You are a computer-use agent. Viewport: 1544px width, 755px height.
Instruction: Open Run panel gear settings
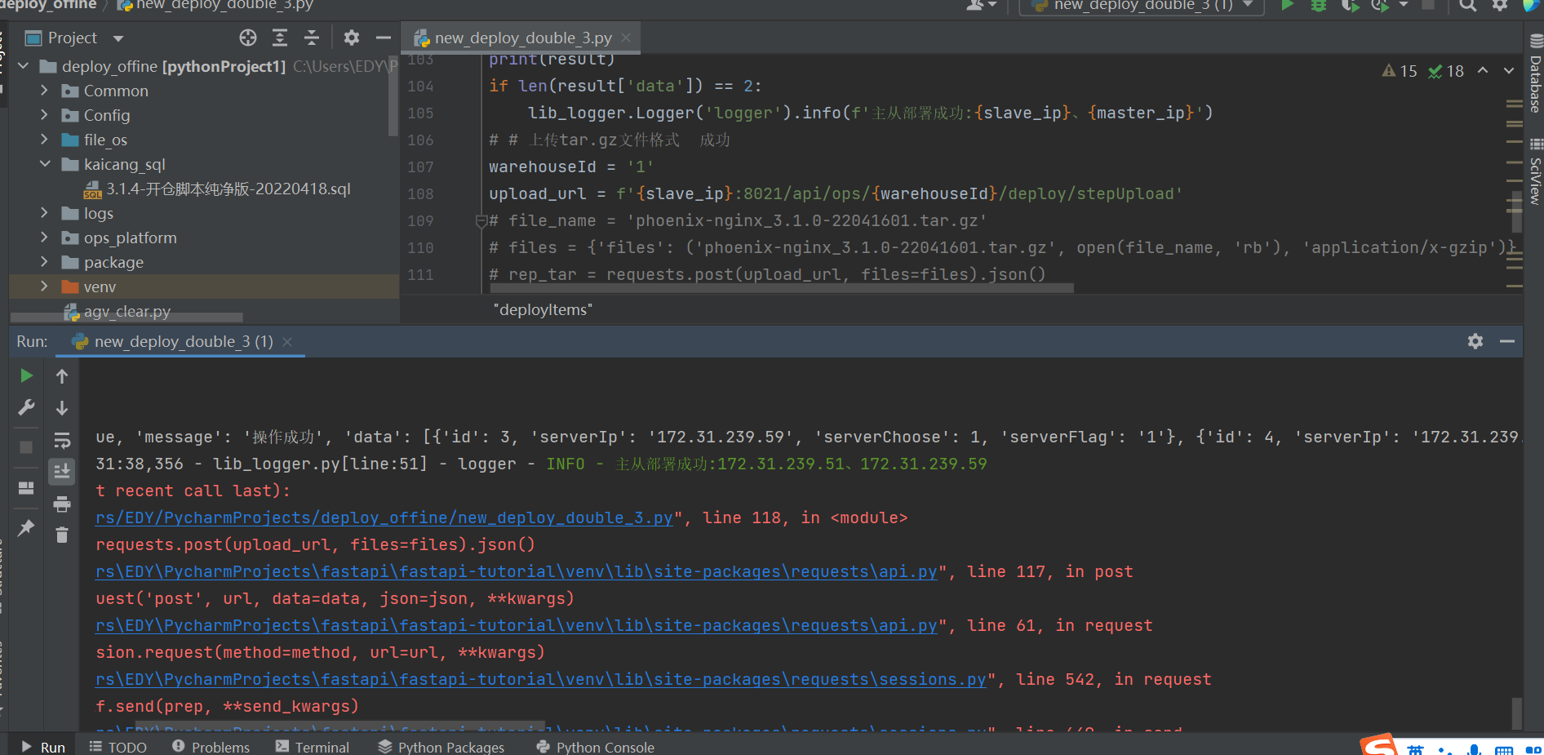(x=1475, y=341)
